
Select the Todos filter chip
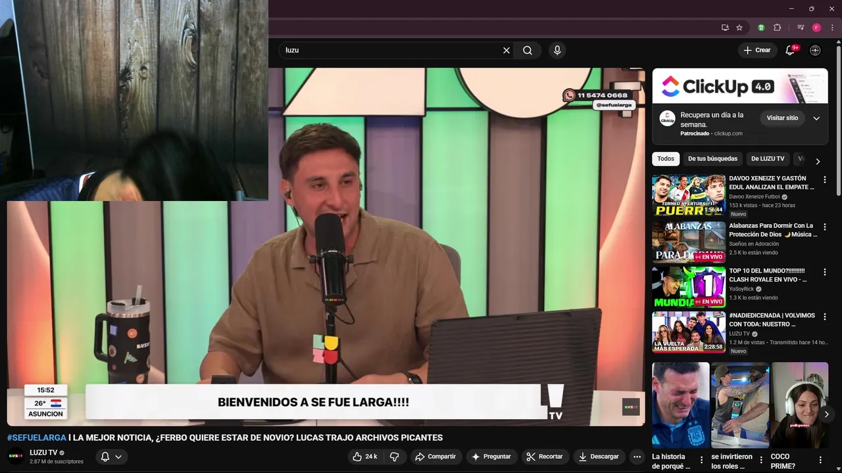pos(666,158)
